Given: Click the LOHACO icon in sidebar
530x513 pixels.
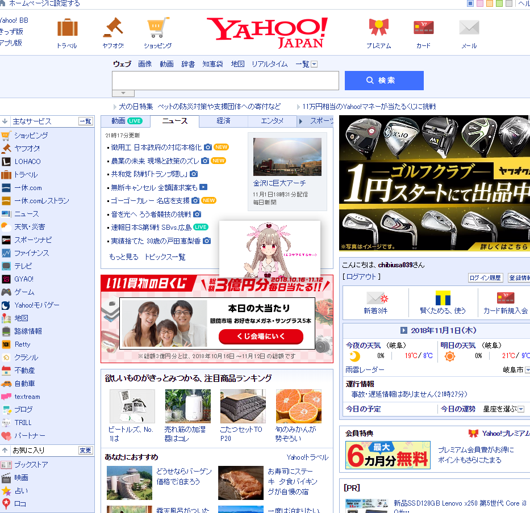Looking at the screenshot, I should [6, 162].
